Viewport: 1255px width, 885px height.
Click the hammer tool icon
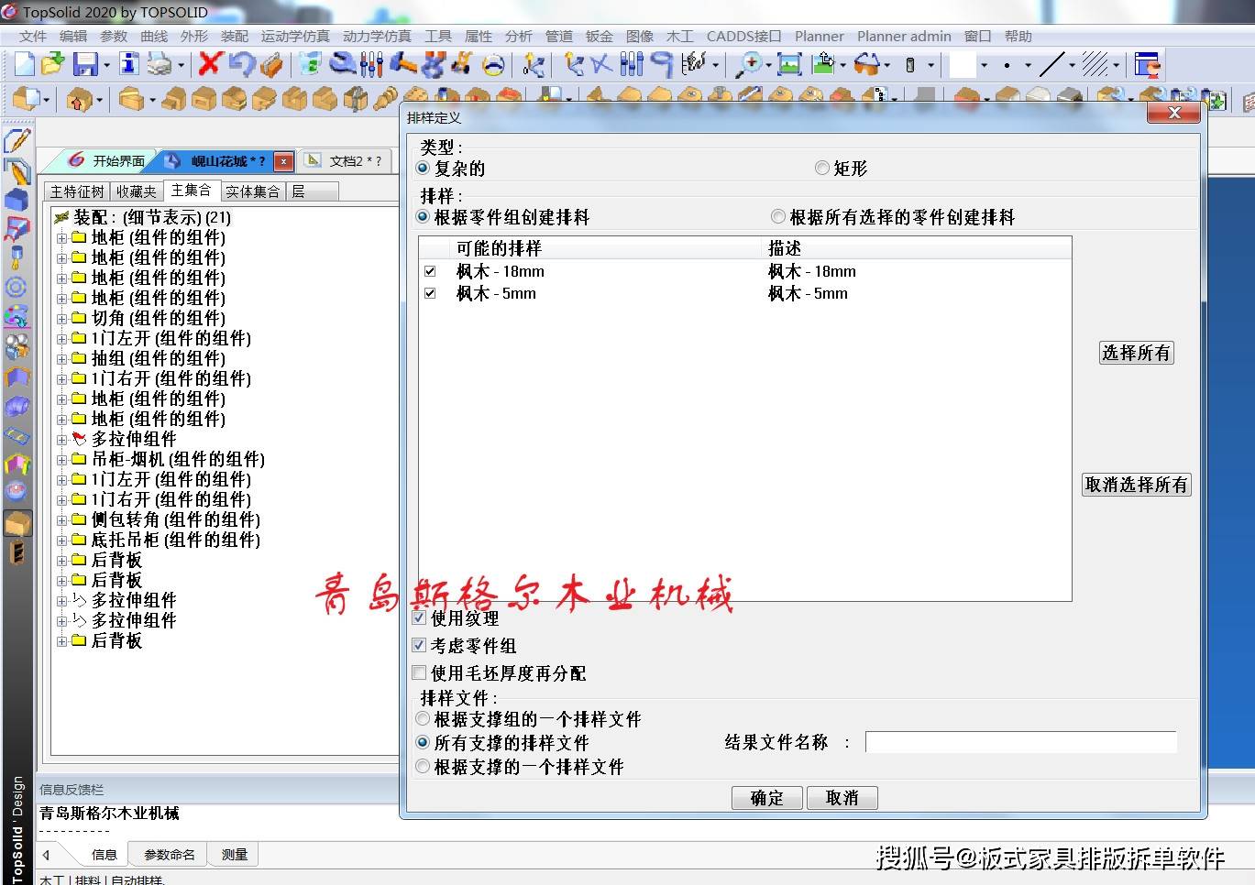(402, 64)
